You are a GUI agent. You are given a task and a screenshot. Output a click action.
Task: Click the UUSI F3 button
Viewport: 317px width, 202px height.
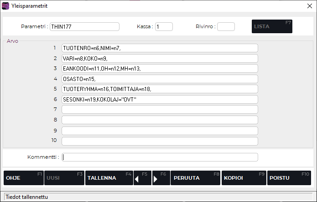(64, 178)
